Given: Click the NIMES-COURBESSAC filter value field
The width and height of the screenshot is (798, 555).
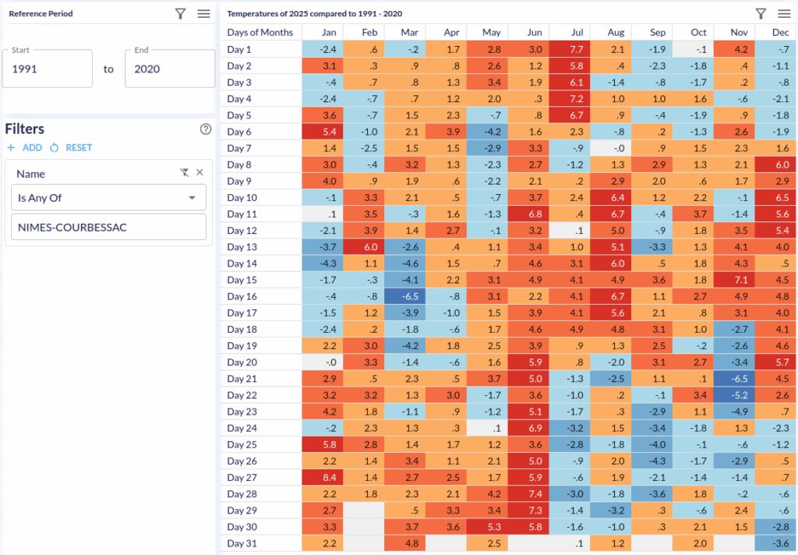Looking at the screenshot, I should [x=109, y=227].
